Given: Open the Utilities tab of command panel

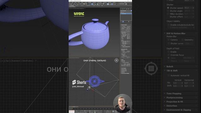Looking at the screenshot, I should (x=130, y=9).
